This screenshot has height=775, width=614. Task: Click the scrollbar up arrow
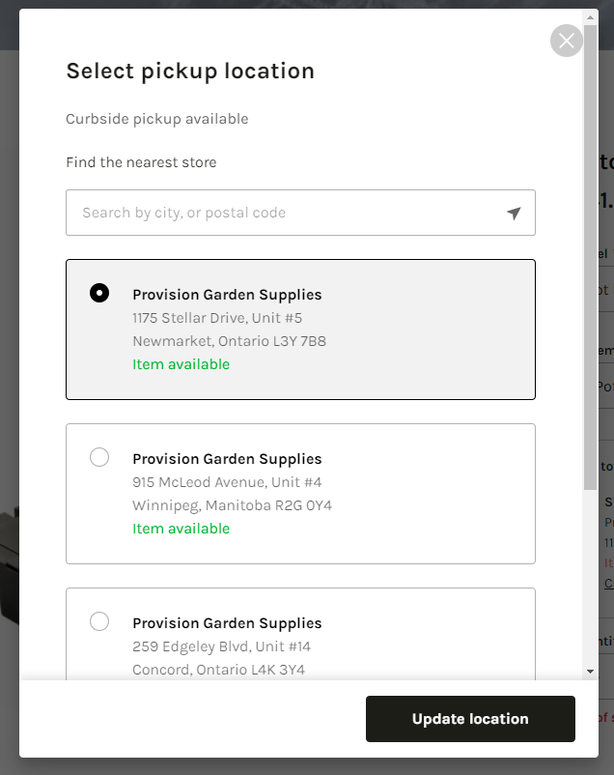[x=590, y=16]
